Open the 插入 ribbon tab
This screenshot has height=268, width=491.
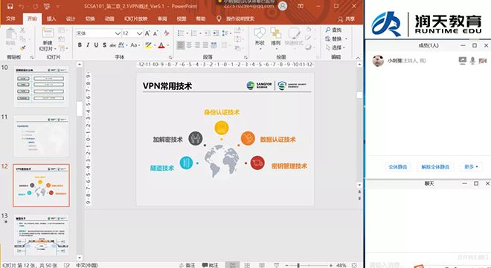[51, 19]
